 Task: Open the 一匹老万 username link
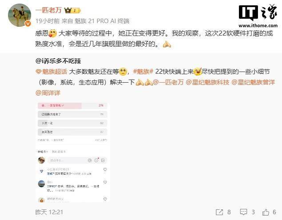pyautogui.click(x=48, y=10)
